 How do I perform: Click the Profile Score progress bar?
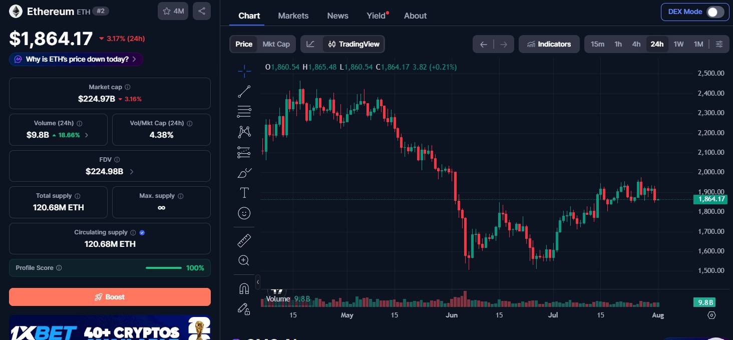[164, 268]
